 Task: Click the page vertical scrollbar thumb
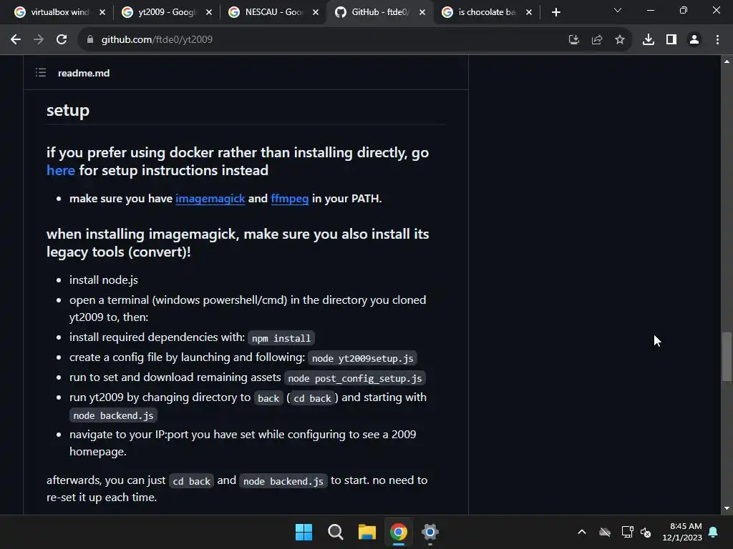click(726, 357)
